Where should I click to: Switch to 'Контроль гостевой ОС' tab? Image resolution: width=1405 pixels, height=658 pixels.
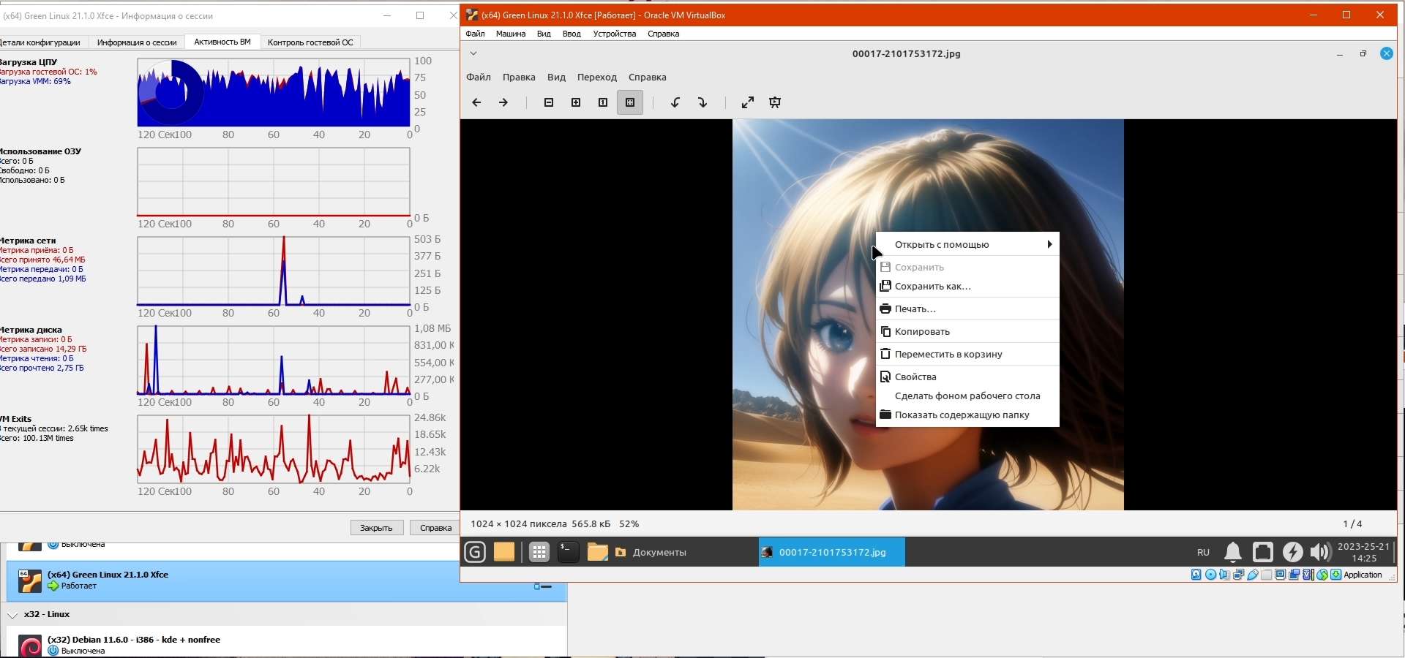tap(310, 42)
